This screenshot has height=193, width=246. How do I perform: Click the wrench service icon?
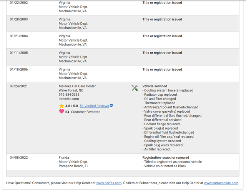[x=135, y=88]
